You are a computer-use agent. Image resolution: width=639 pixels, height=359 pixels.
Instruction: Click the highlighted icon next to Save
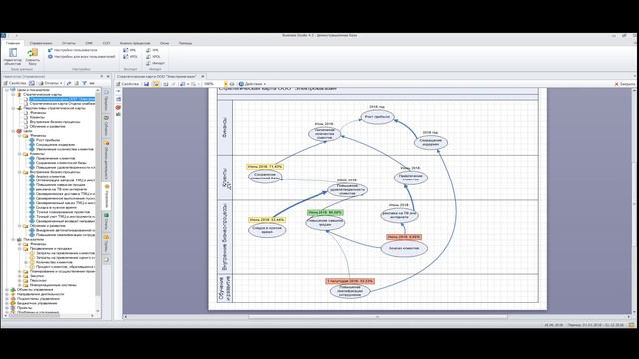click(x=156, y=84)
